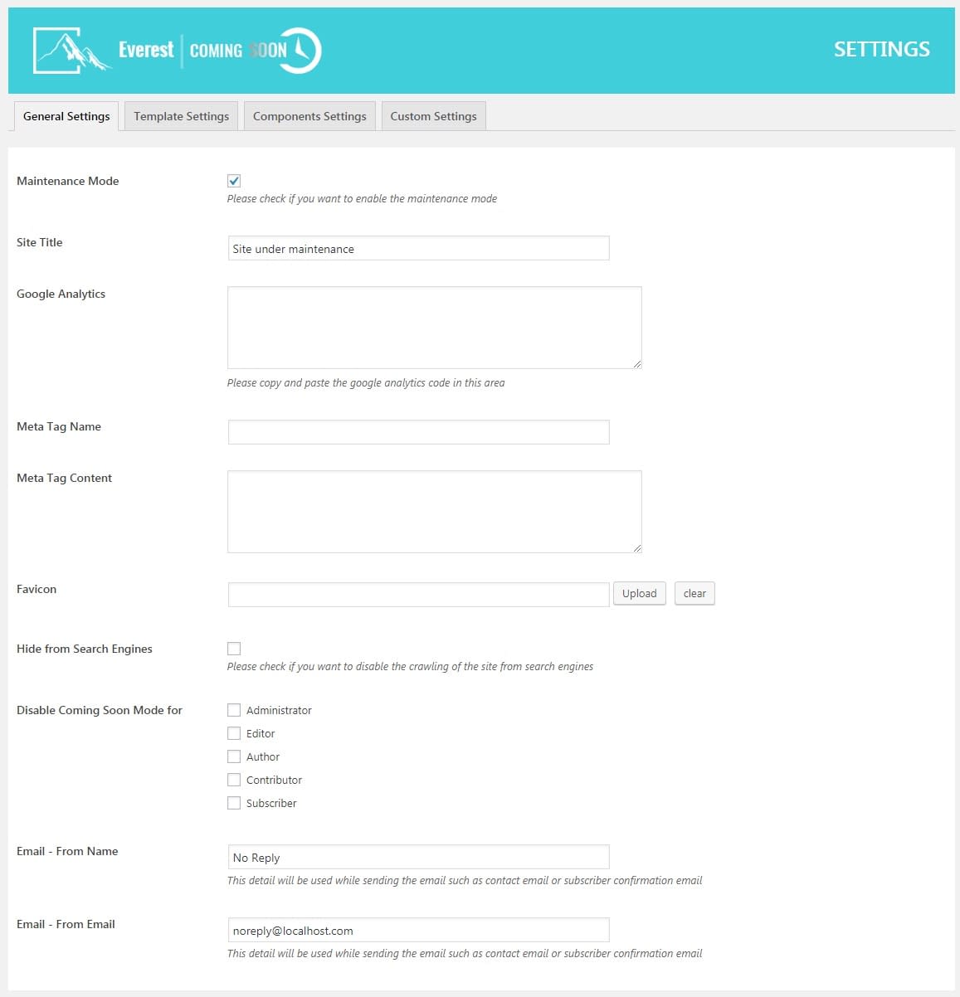This screenshot has width=960, height=997.
Task: Click the 'Hide from Search Engines' label
Action: click(x=85, y=649)
